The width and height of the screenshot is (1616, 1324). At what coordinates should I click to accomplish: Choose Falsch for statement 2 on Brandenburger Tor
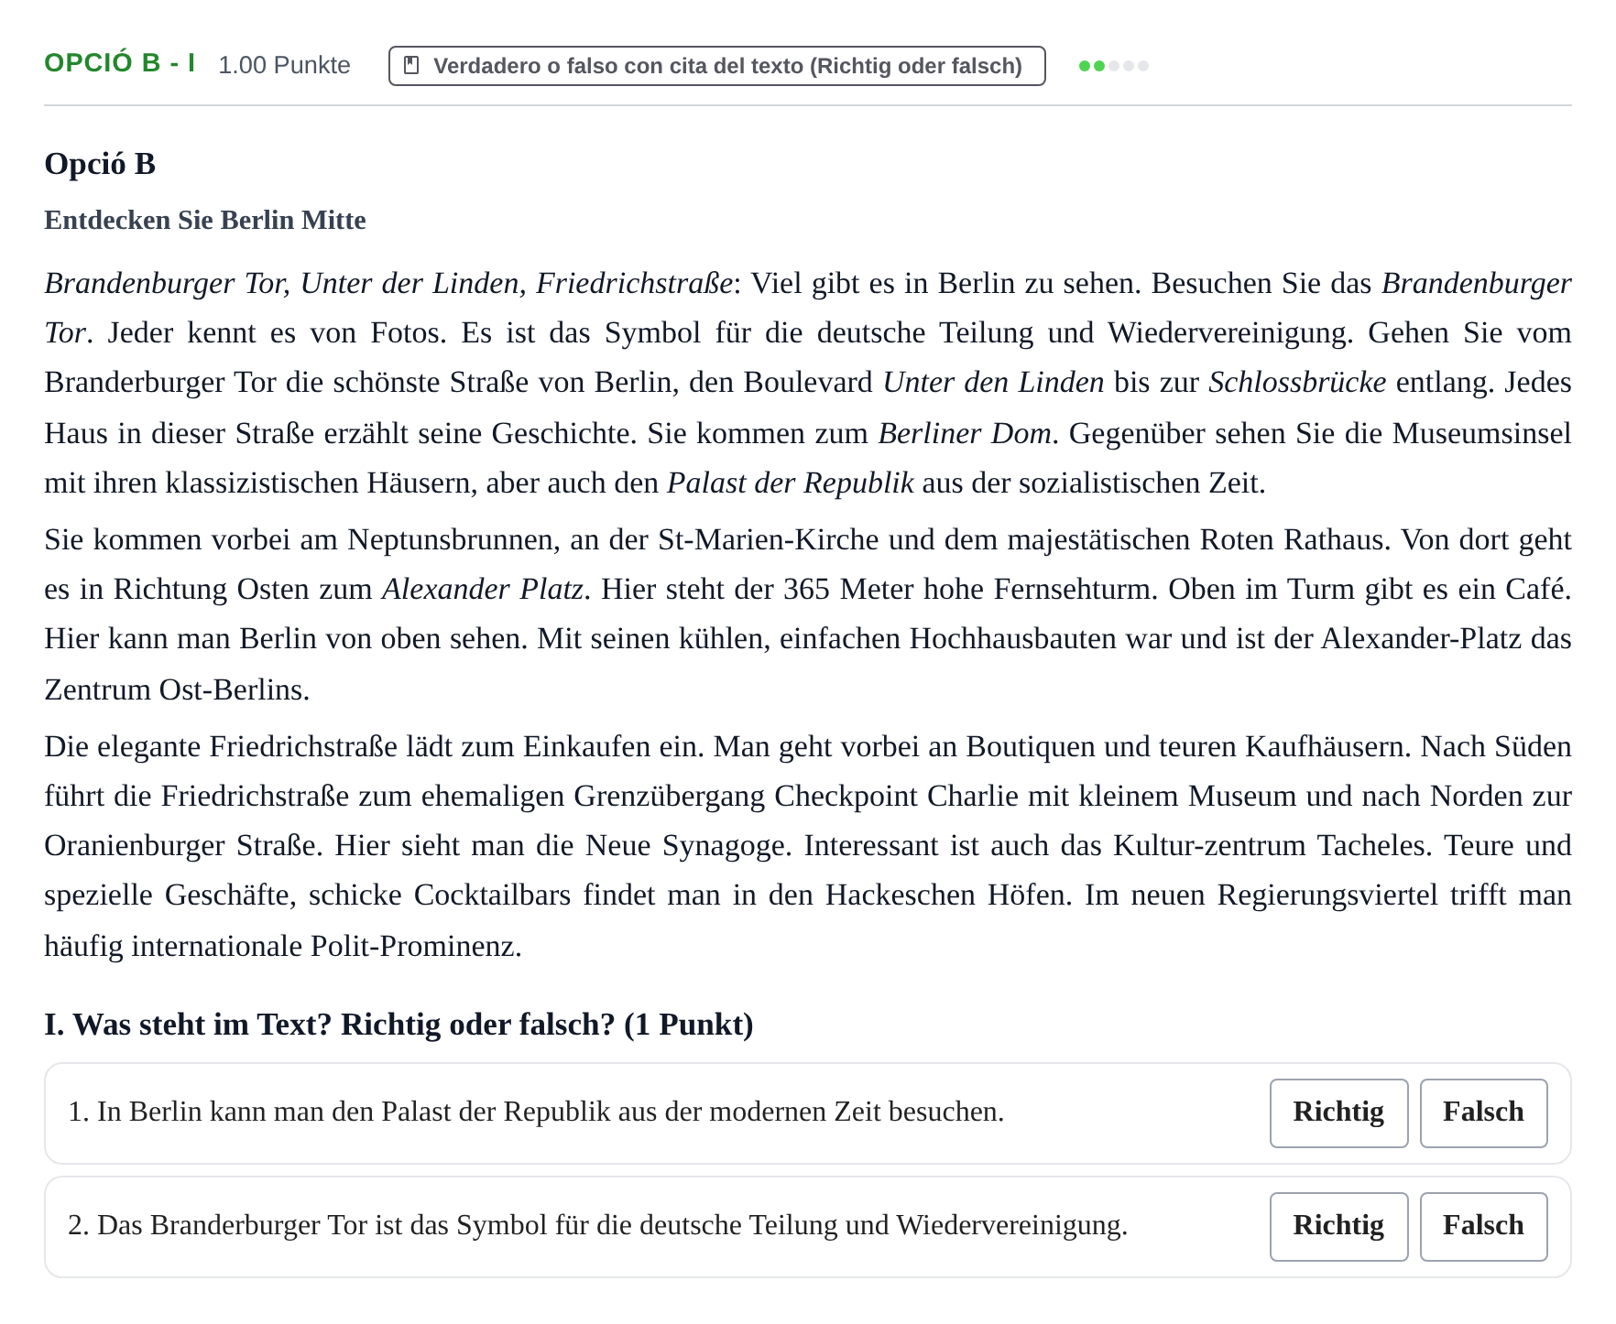tap(1483, 1226)
